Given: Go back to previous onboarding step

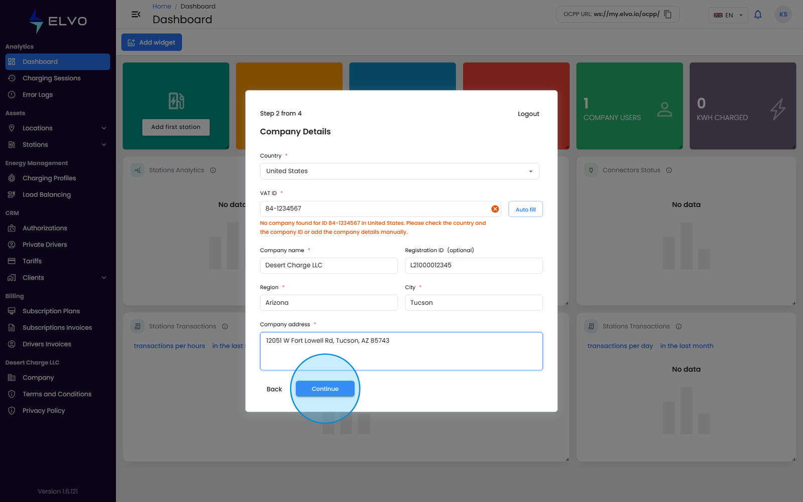Looking at the screenshot, I should [274, 389].
